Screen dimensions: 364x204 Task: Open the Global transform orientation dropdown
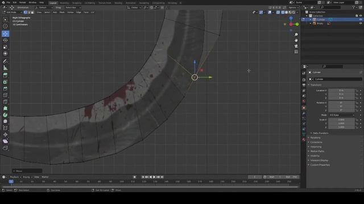click(134, 7)
